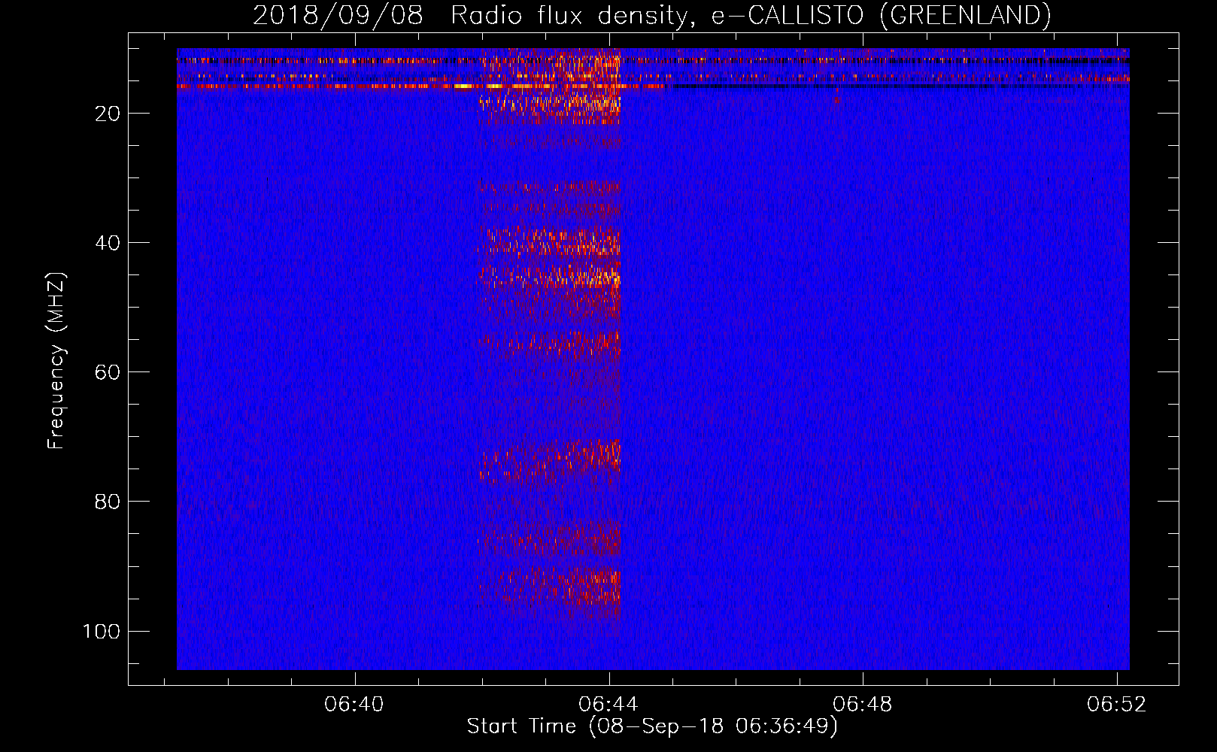Click the plot title "2018/09/08 Radio flux density, e-CALLISTO (GREENLAND)"

click(x=651, y=15)
